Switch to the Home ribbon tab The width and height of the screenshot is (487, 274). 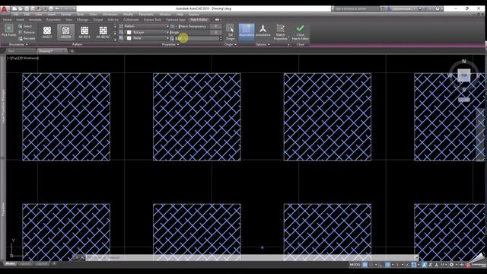click(x=7, y=20)
